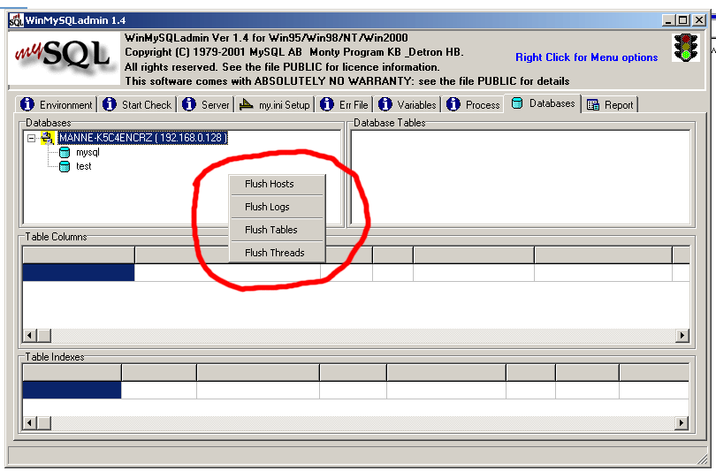716x471 pixels.
Task: Click the info icon on Variables tab
Action: coord(385,104)
